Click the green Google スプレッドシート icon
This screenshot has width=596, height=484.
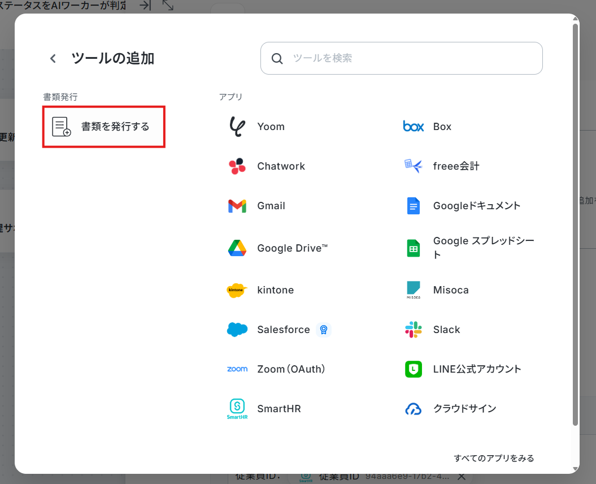pos(413,248)
